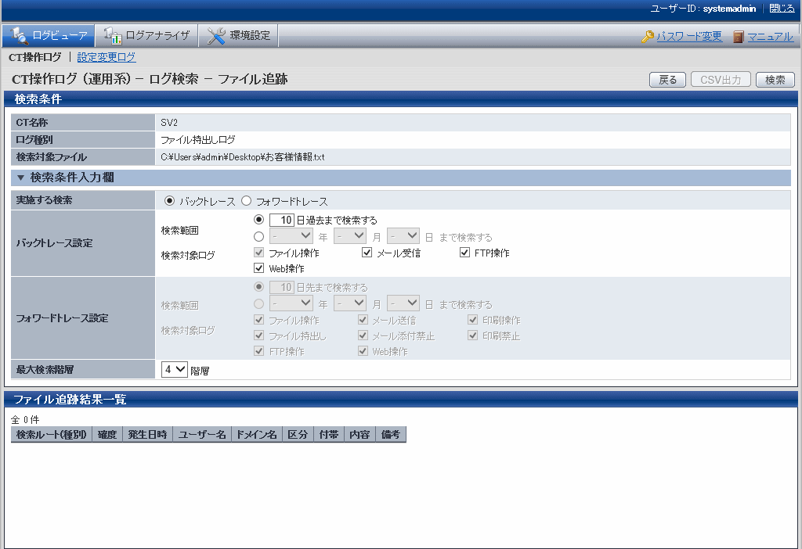Click the password change key icon

pyautogui.click(x=648, y=37)
